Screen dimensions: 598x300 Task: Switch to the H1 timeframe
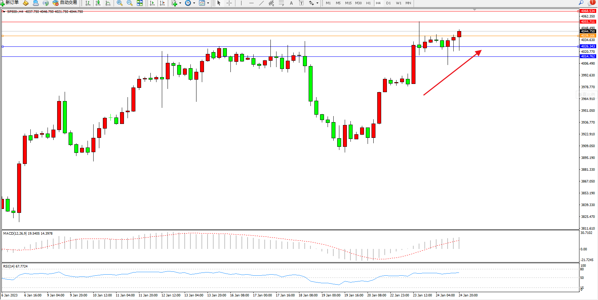tap(368, 3)
